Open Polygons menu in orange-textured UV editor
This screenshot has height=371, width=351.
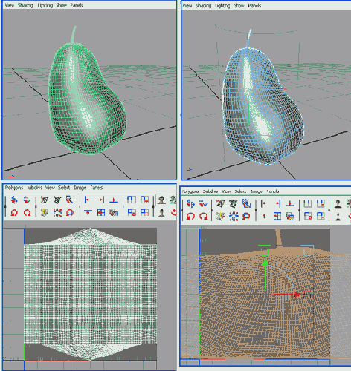point(190,191)
